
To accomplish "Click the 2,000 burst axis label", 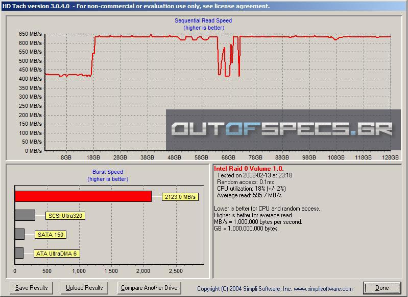I will tap(143, 271).
